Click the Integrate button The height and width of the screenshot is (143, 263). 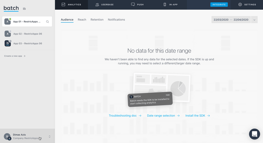coord(219,5)
